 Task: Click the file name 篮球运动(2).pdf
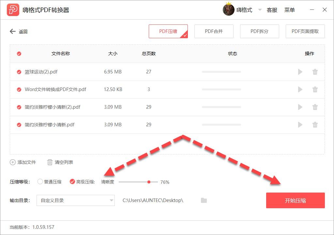41,72
